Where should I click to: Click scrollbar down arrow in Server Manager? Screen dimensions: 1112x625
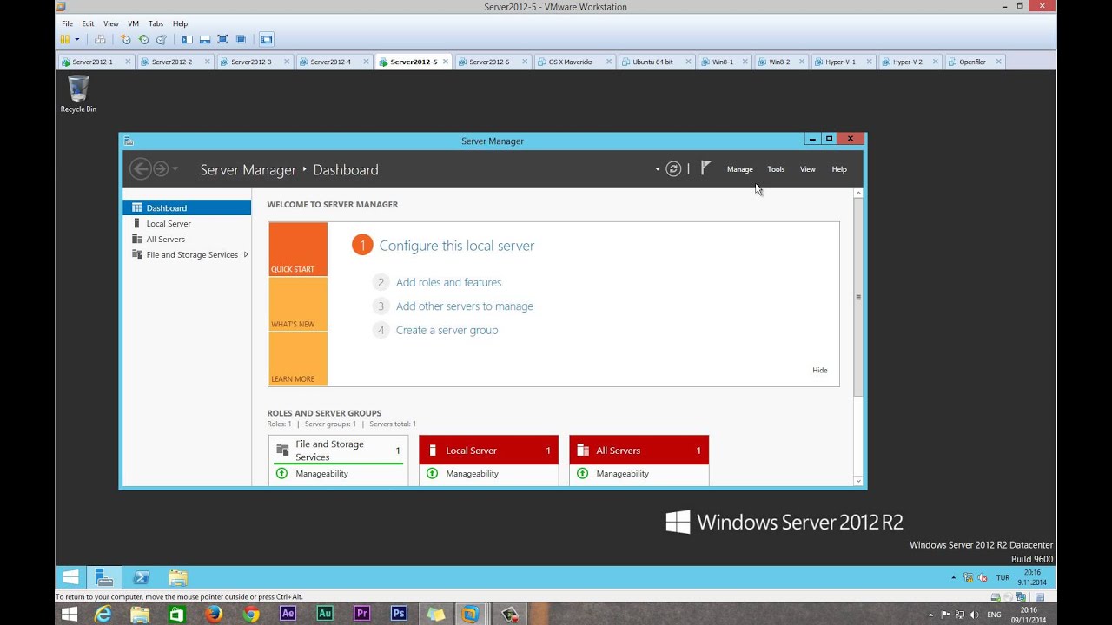coord(858,481)
